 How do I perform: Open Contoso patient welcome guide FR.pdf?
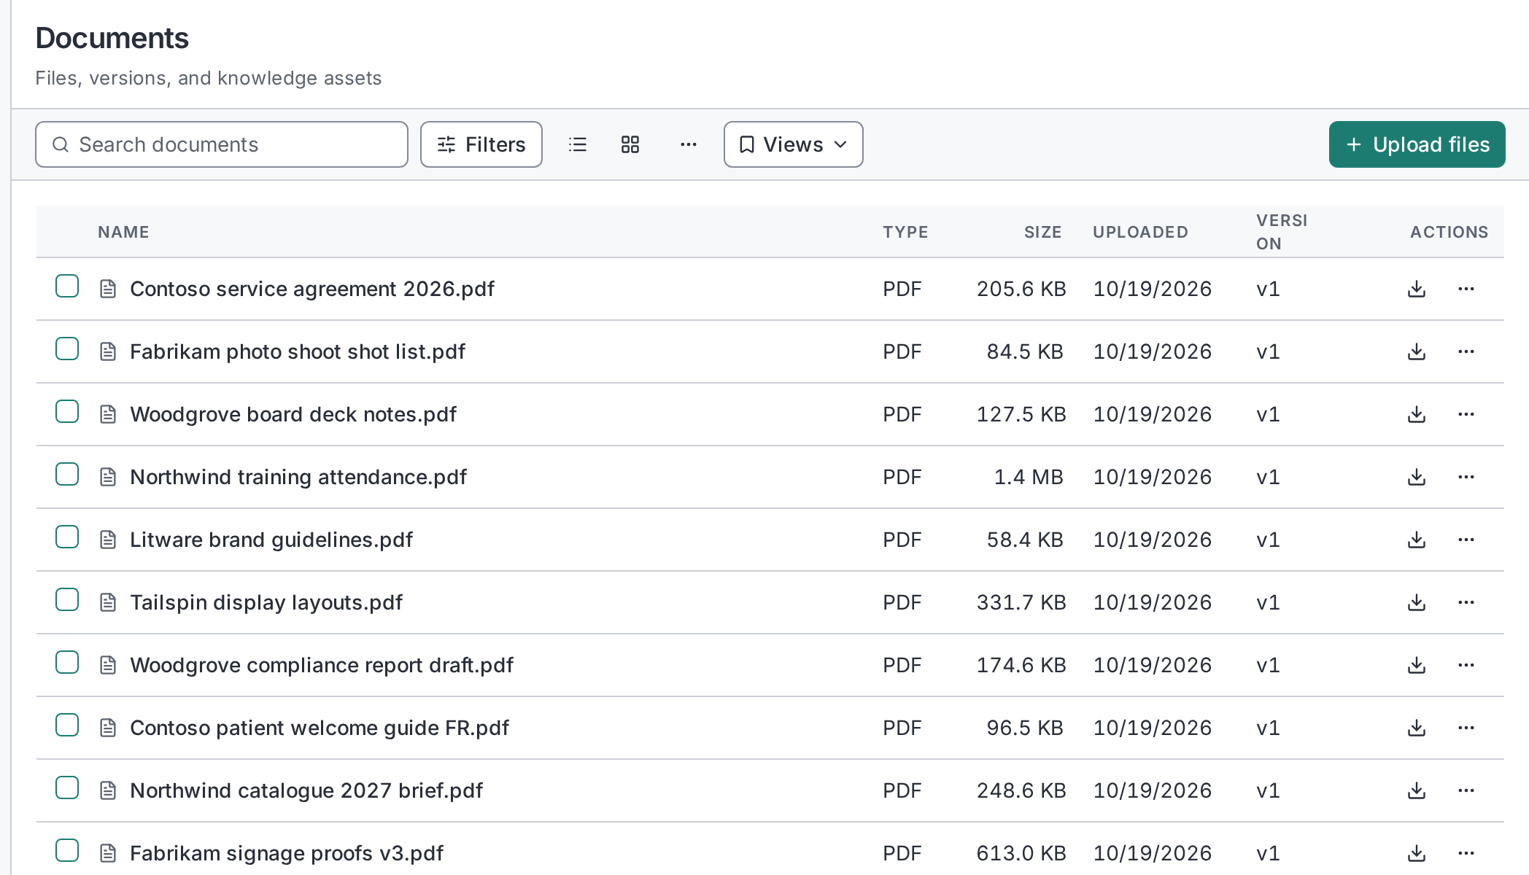coord(320,728)
